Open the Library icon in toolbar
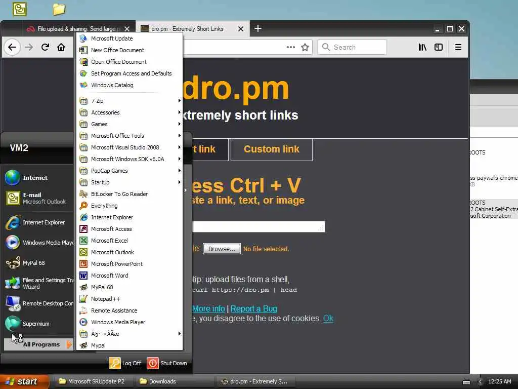The width and height of the screenshot is (518, 389). 422,47
